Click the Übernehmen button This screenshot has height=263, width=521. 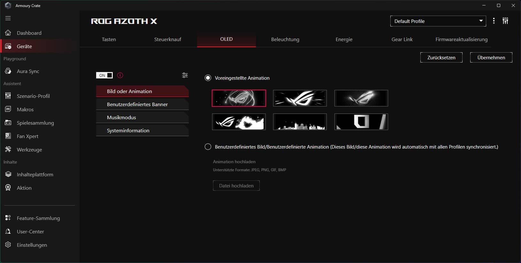tap(491, 58)
